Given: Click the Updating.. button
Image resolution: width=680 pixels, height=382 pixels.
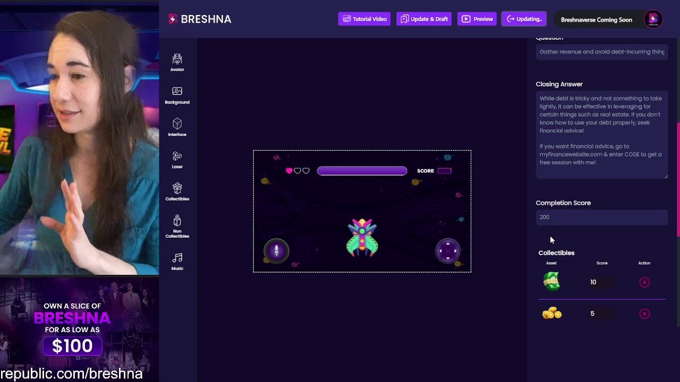Looking at the screenshot, I should click(x=524, y=19).
